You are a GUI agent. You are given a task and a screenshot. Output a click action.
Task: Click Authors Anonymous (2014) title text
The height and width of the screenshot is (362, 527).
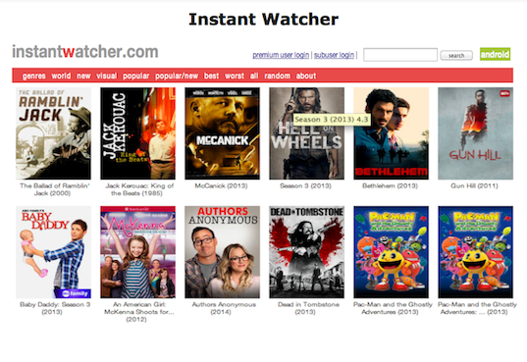(x=223, y=308)
